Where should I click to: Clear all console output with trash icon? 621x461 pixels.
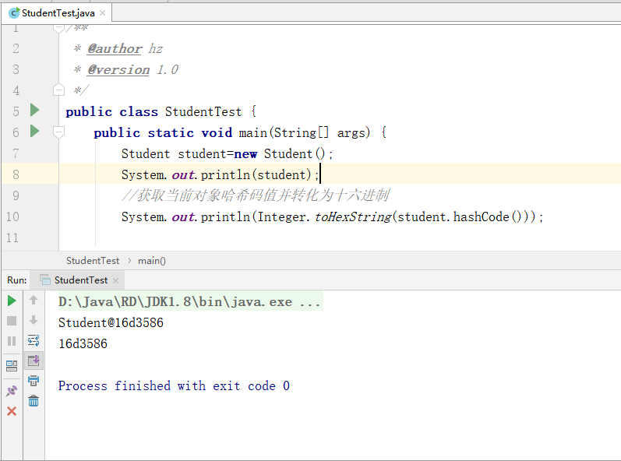[34, 401]
